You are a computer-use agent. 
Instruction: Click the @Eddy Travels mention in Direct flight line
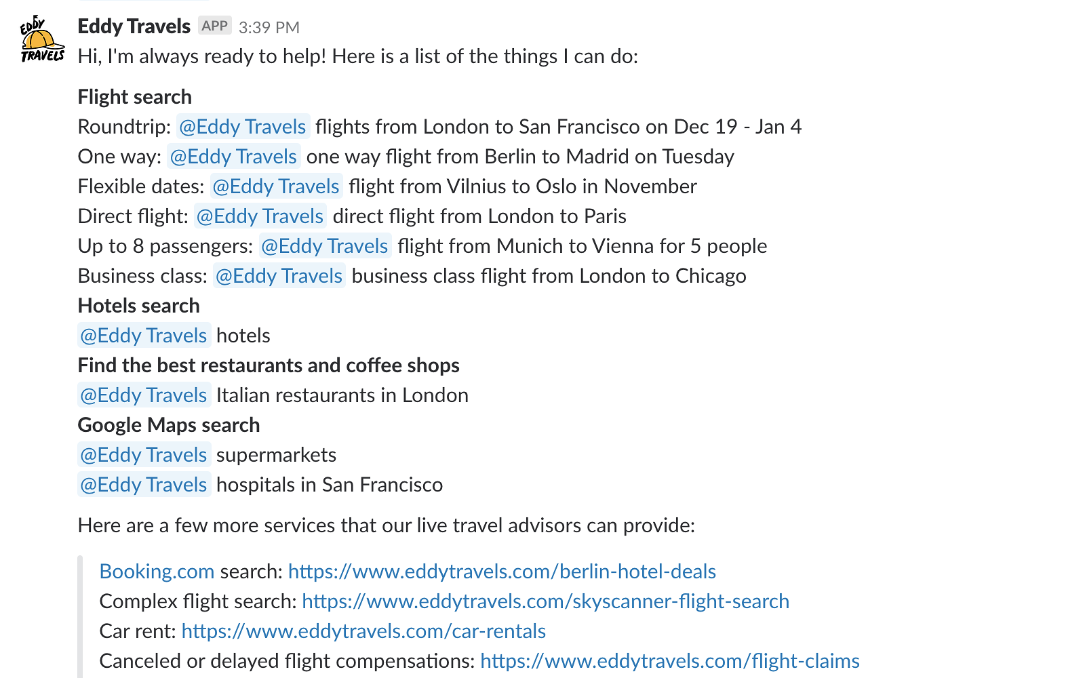(259, 216)
